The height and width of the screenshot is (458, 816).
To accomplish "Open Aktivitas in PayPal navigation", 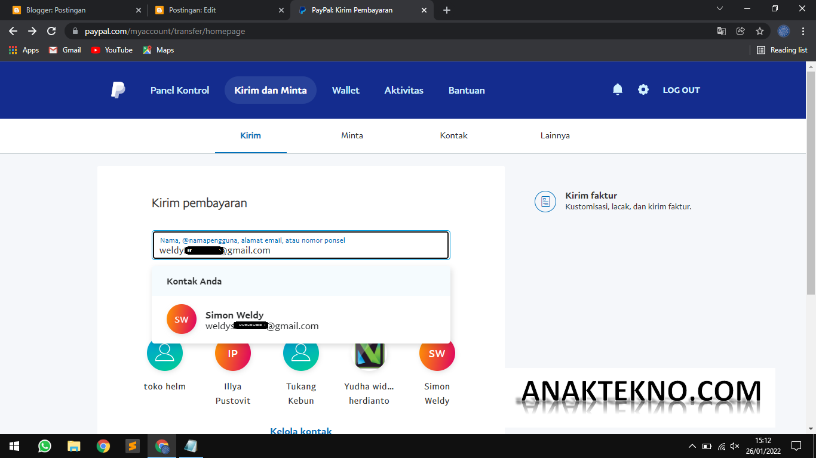I will click(404, 90).
